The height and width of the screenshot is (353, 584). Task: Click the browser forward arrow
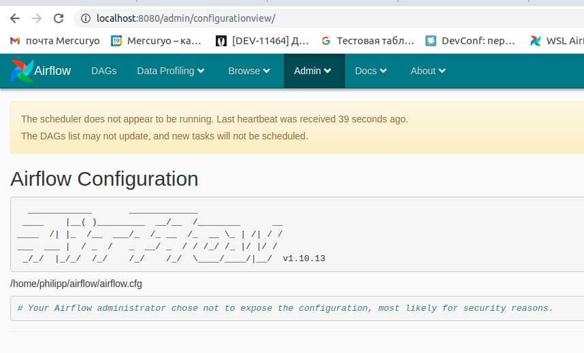(37, 18)
